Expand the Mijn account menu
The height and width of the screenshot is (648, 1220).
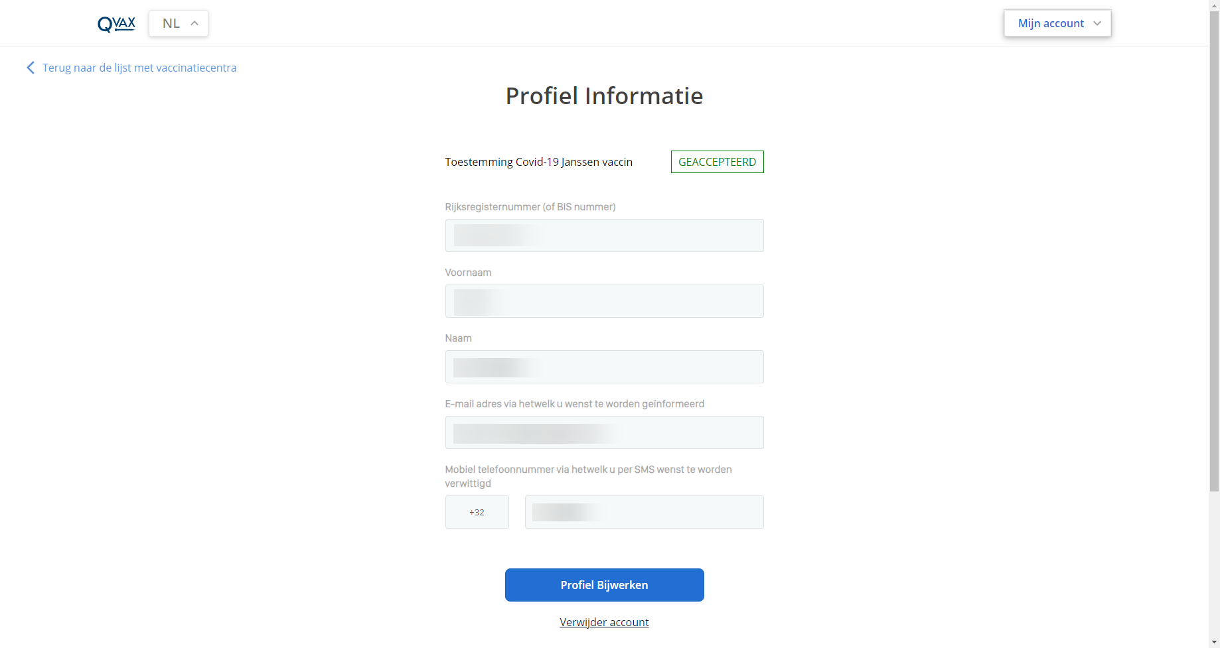(1057, 23)
